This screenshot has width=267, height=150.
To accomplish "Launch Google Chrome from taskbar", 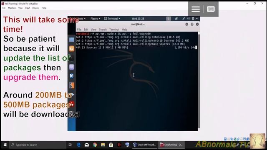I will pos(95,145).
